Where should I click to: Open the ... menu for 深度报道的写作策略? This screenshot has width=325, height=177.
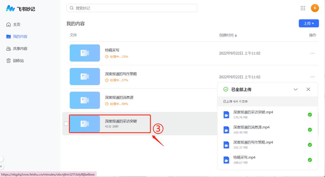click(x=312, y=77)
